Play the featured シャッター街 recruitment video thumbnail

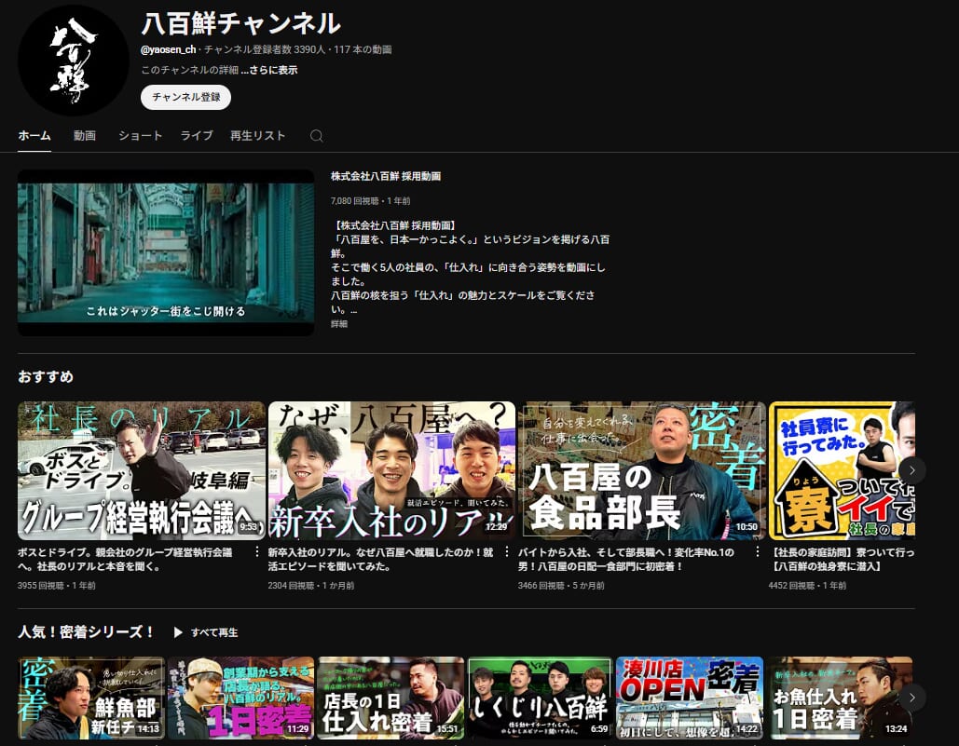pos(166,252)
